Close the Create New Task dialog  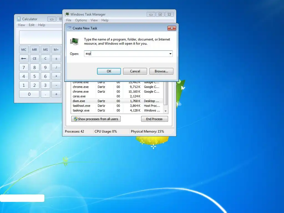[172, 28]
